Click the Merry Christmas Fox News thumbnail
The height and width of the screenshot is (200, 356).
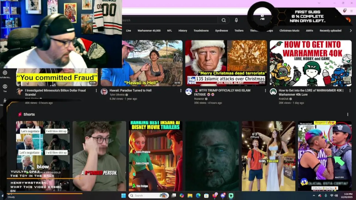pos(226,63)
